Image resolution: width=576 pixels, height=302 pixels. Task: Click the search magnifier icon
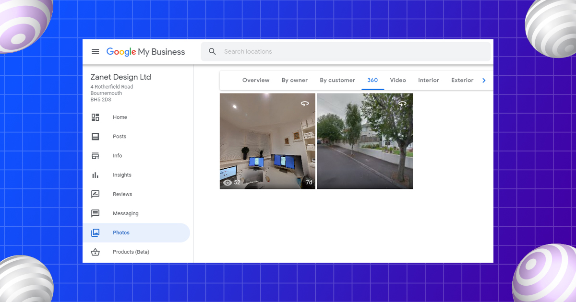(x=213, y=52)
